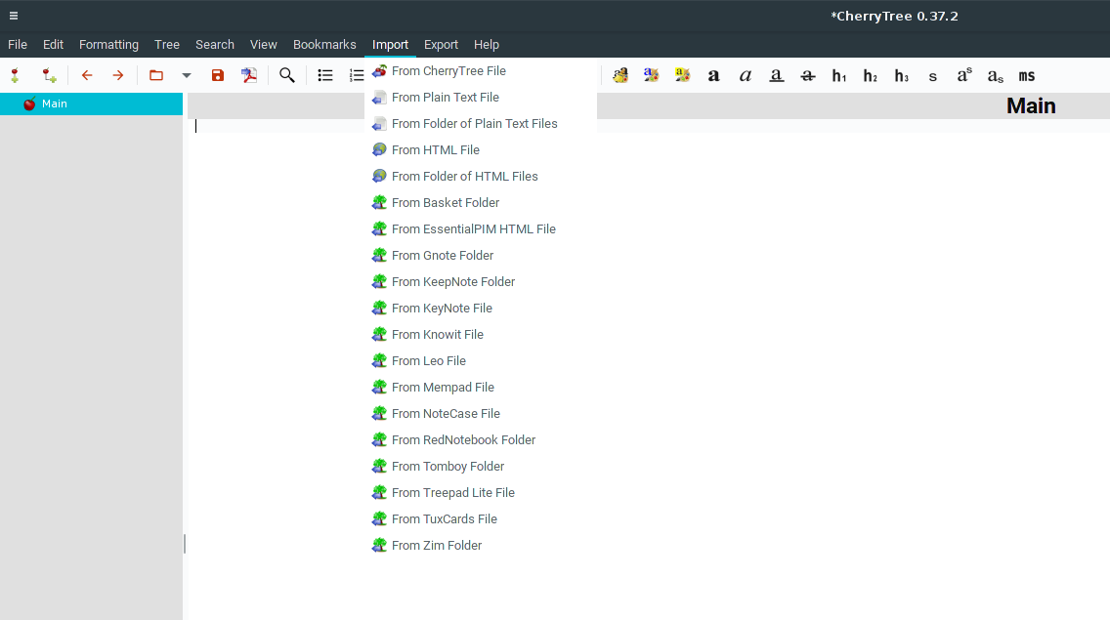
Task: Choose From Knowit File import
Action: point(481,334)
